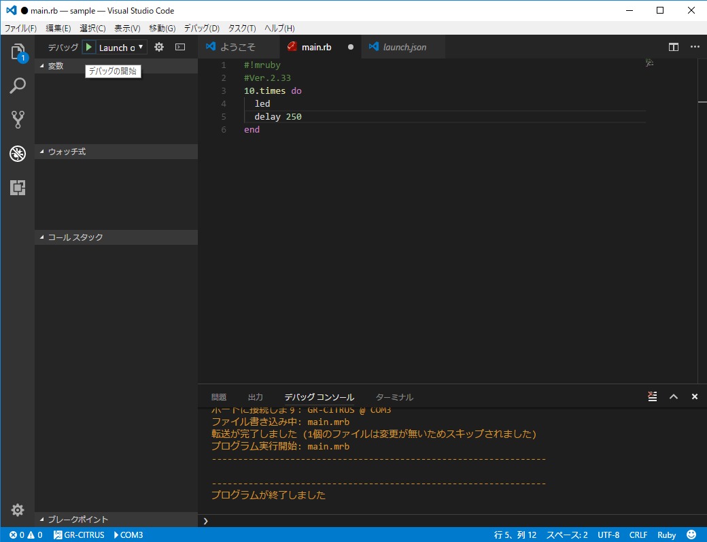Viewport: 707px width, 542px height.
Task: Open launch.json via debug gear icon
Action: point(158,47)
